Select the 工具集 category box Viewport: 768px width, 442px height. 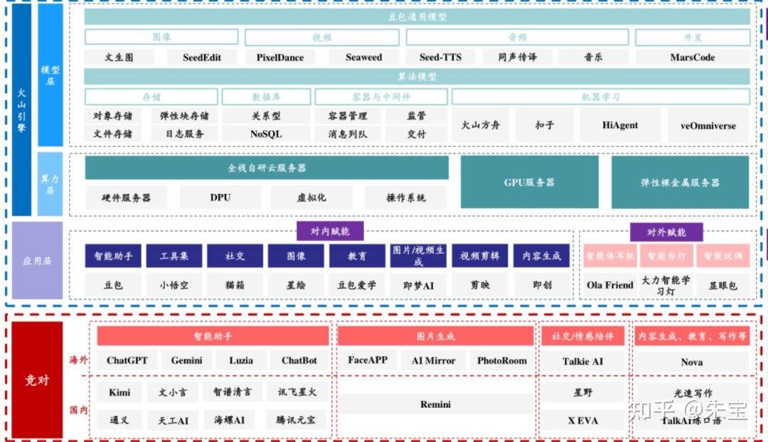pyautogui.click(x=174, y=256)
